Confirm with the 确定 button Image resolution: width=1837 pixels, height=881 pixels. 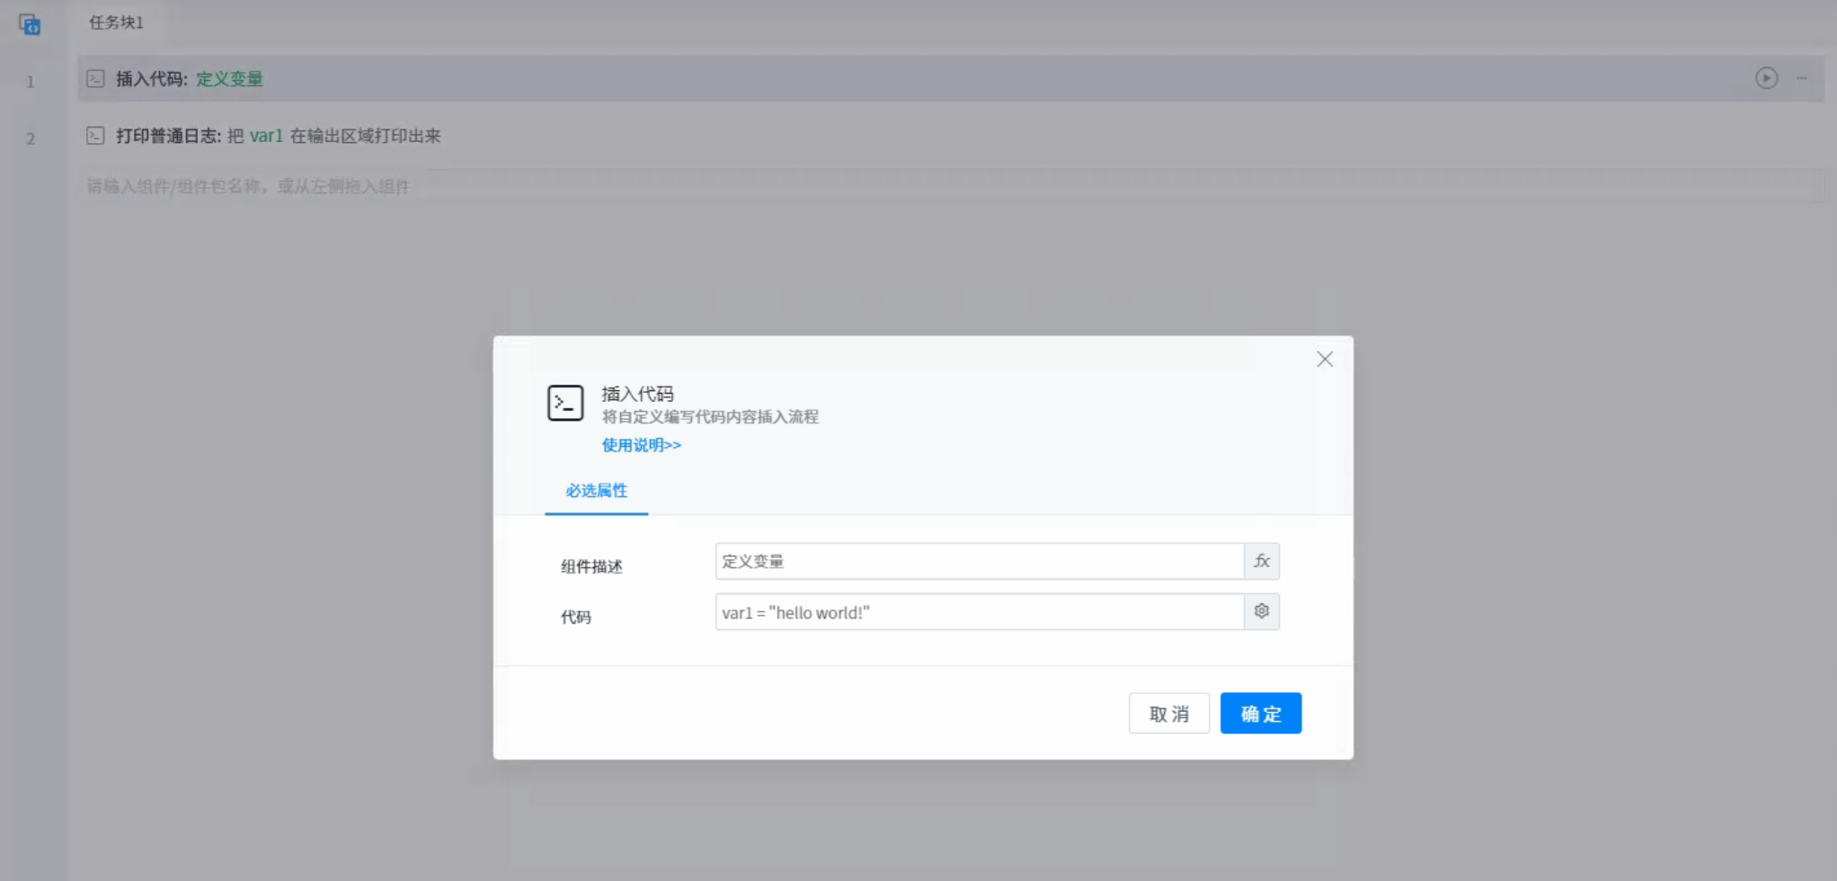1260,713
